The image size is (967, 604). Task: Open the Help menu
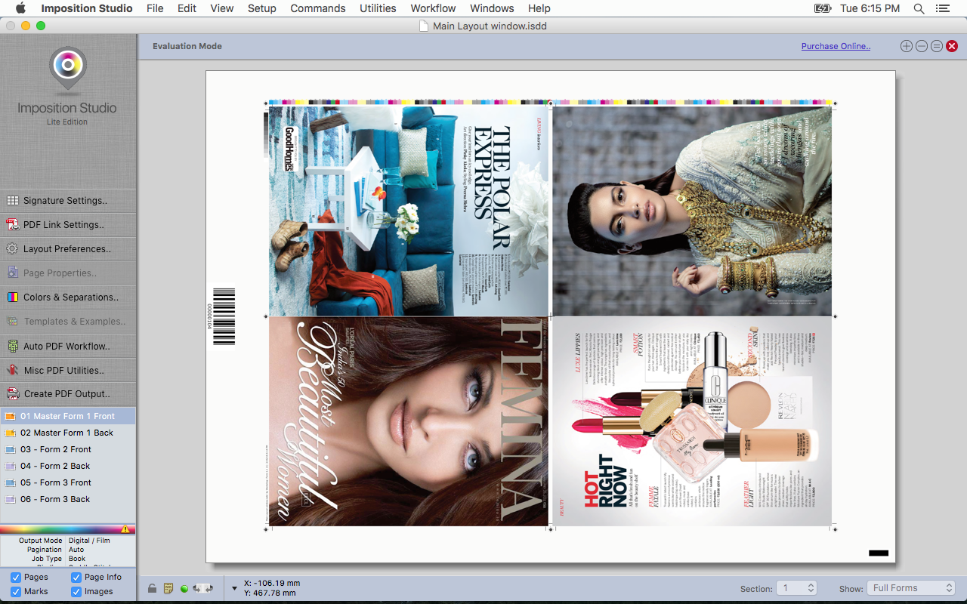point(539,8)
